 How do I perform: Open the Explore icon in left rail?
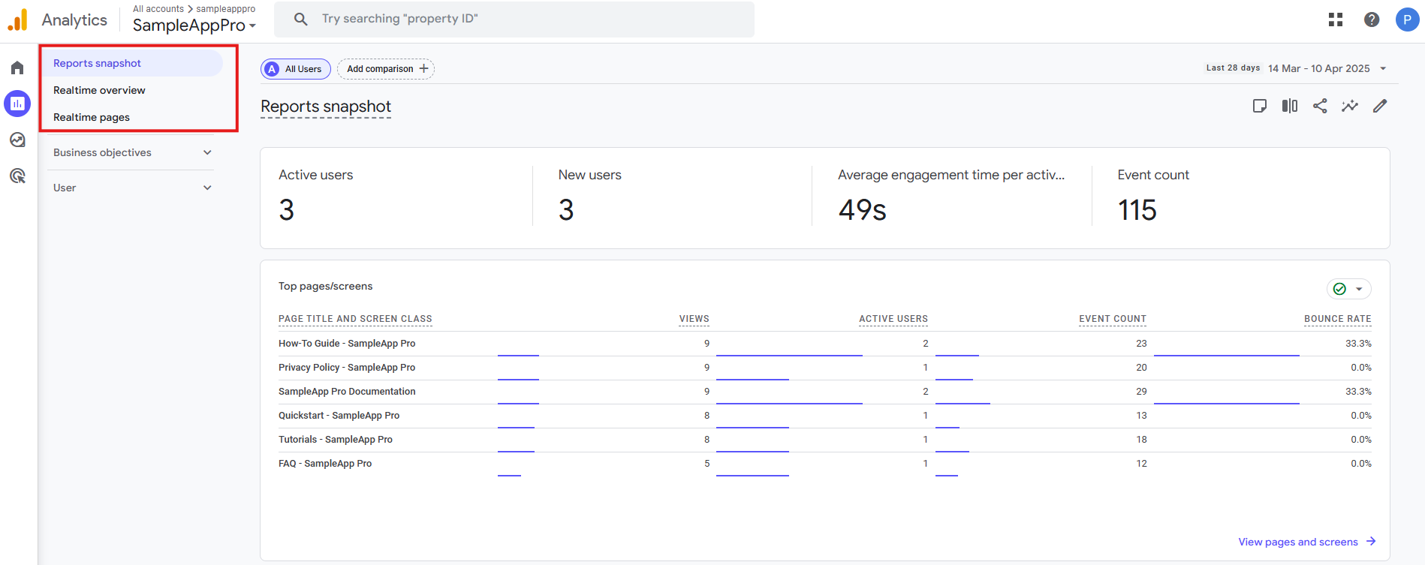tap(17, 140)
